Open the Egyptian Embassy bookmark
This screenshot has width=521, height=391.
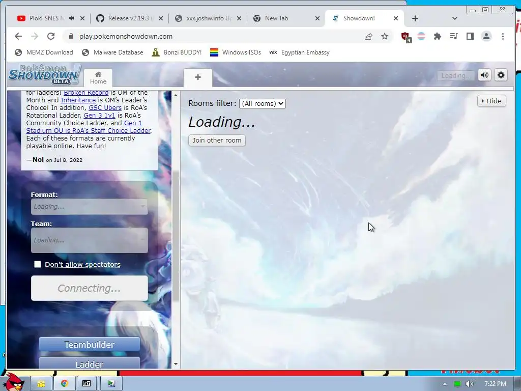click(299, 52)
